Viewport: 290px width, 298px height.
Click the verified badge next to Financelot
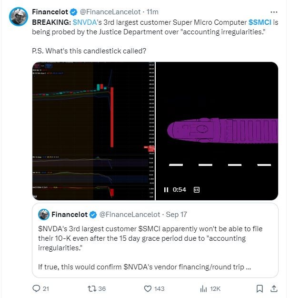pyautogui.click(x=74, y=12)
